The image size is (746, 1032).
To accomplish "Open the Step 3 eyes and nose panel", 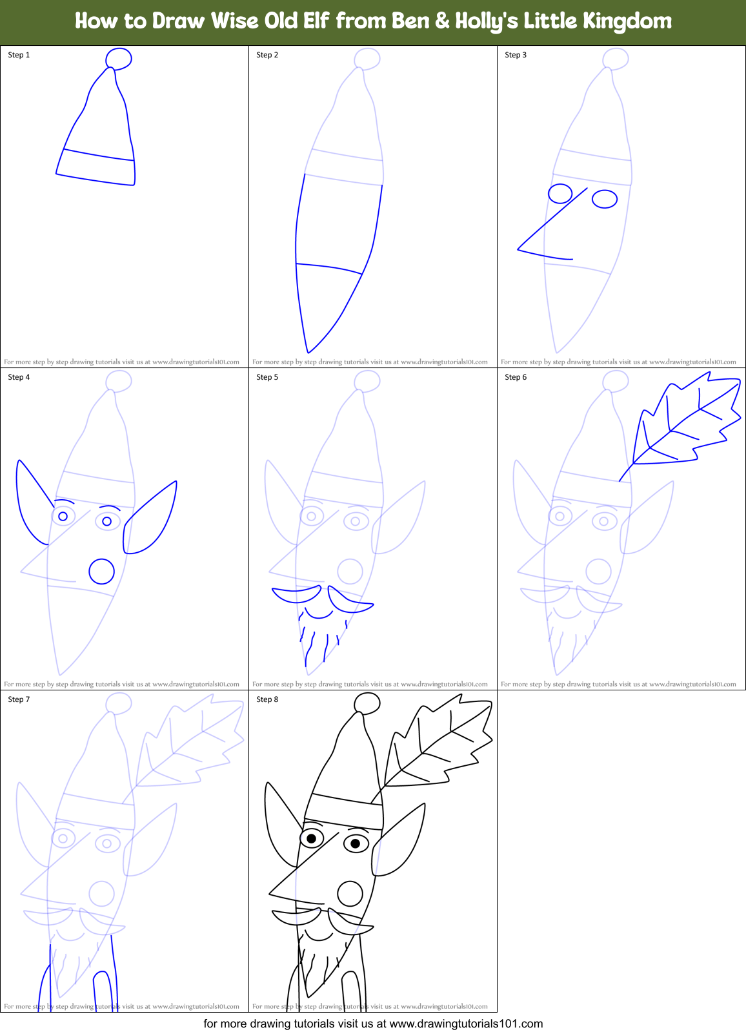I will pos(621,207).
